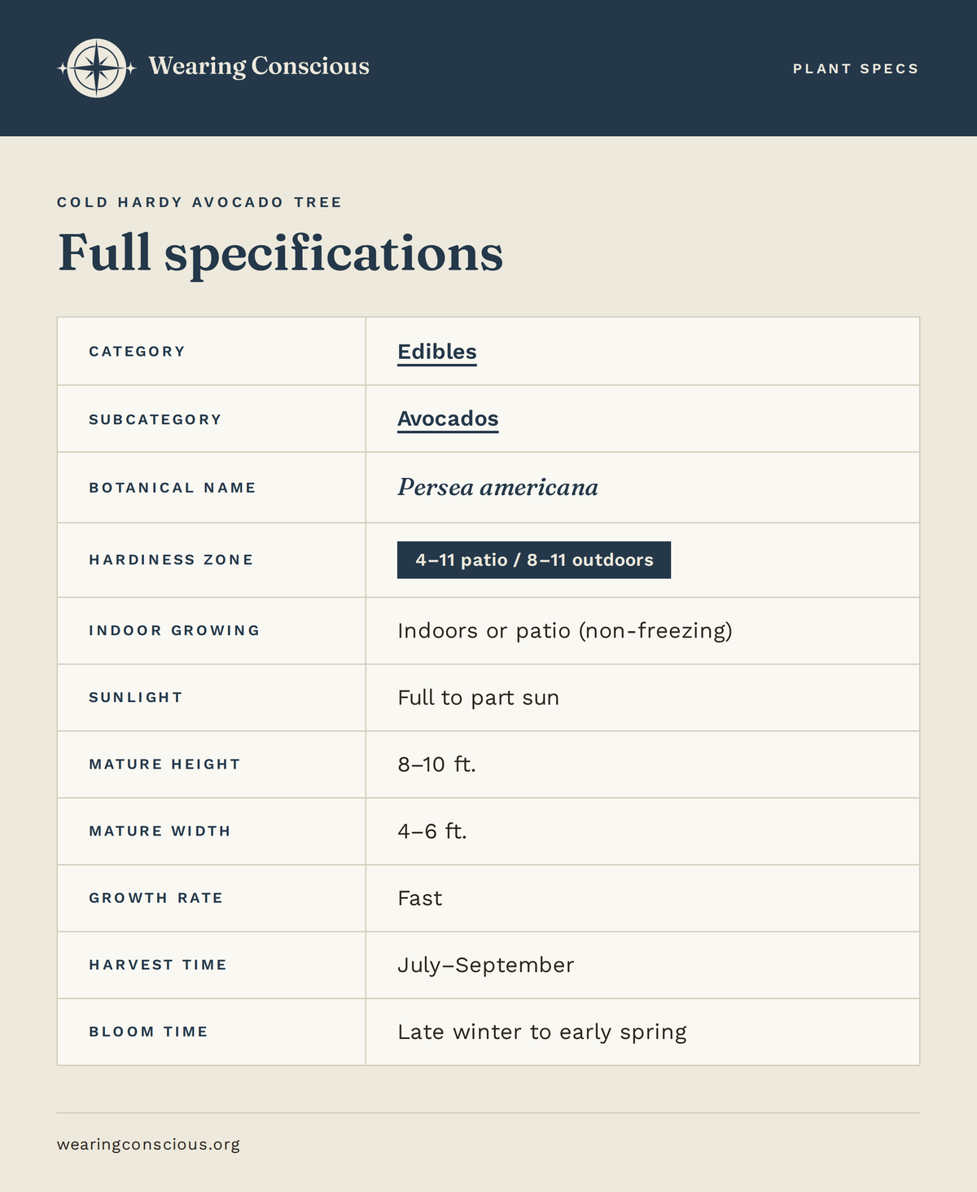Image resolution: width=977 pixels, height=1192 pixels.
Task: Select the Cold Hardy Avocado Tree label
Action: 199,202
